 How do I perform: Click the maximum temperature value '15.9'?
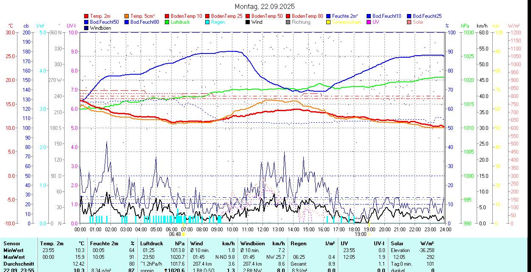point(79,257)
